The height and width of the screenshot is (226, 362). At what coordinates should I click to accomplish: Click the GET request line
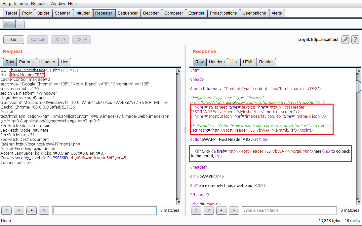click(x=39, y=70)
